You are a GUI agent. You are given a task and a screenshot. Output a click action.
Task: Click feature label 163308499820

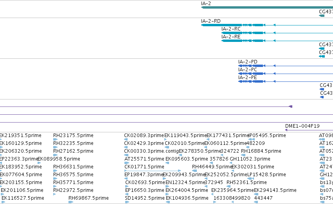tap(232, 198)
